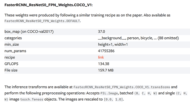The width and height of the screenshot is (190, 105).
Task: Click the 134.38 GFLOPS value
Action: (104, 64)
